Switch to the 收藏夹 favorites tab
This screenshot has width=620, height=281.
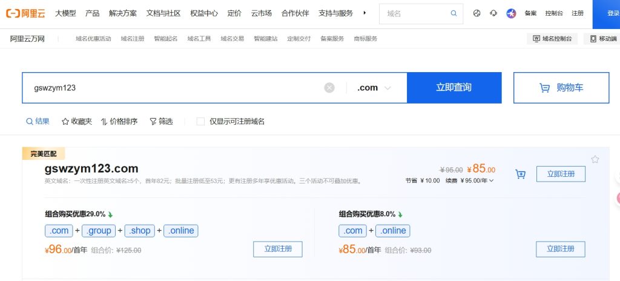[x=77, y=121]
